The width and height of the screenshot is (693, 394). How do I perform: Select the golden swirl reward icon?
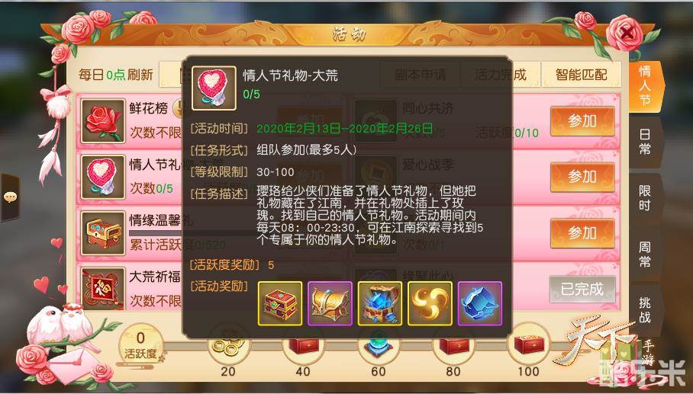(430, 303)
